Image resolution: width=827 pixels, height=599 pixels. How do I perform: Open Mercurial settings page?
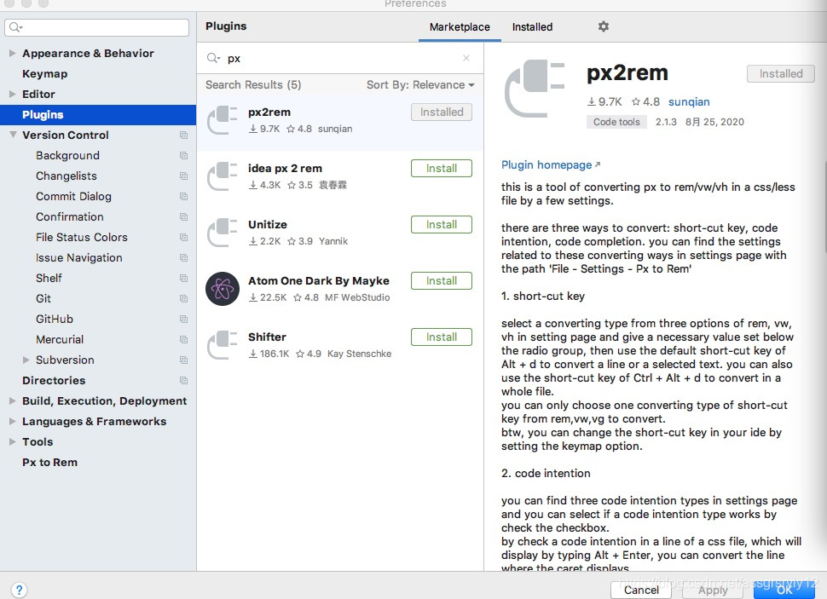(60, 340)
